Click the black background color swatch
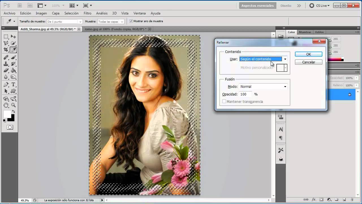Viewport: 362px width, 204px height. 12,119
